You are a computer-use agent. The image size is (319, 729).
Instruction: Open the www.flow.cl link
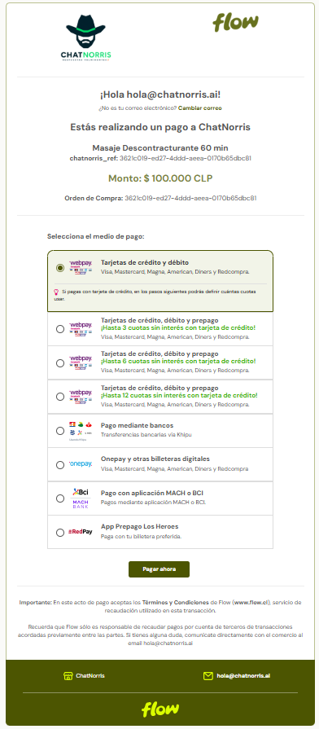(x=251, y=602)
